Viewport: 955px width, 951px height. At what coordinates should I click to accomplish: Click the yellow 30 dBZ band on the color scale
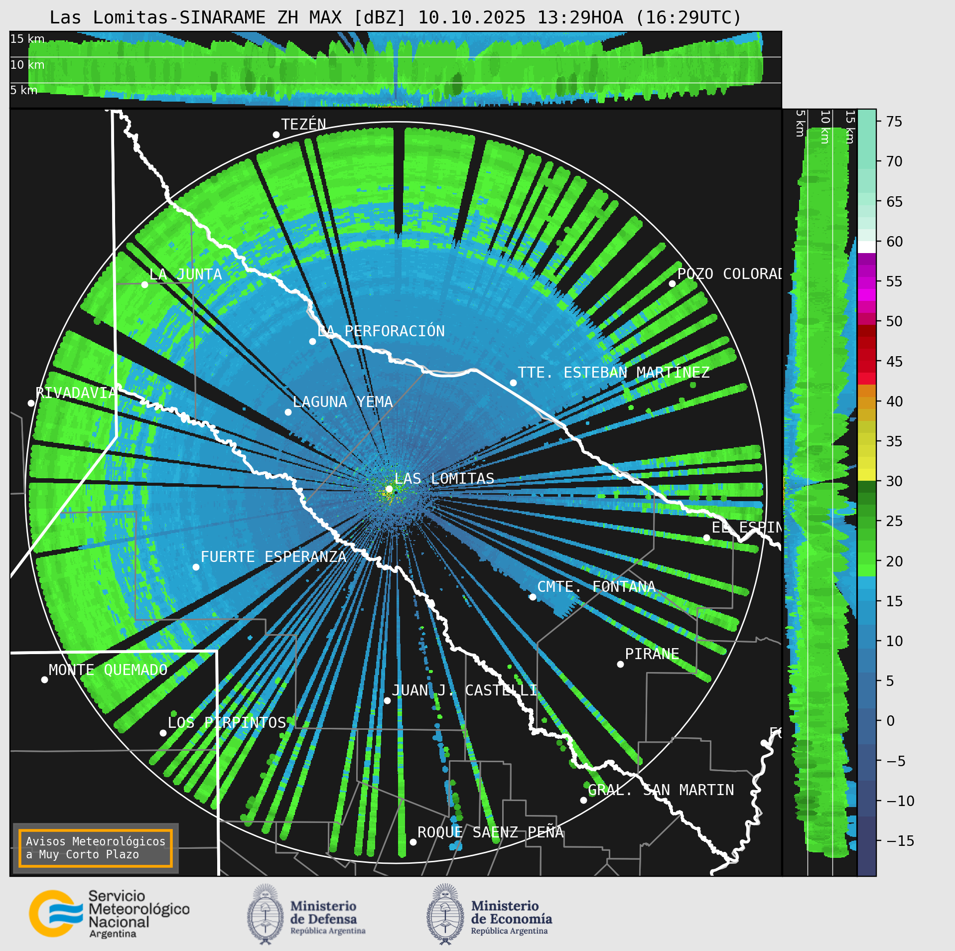pyautogui.click(x=866, y=475)
